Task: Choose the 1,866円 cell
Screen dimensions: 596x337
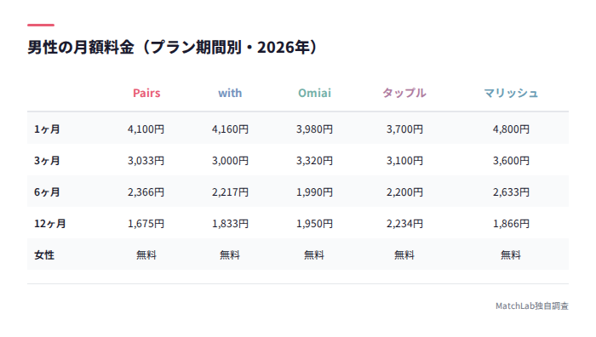Action: (x=511, y=224)
